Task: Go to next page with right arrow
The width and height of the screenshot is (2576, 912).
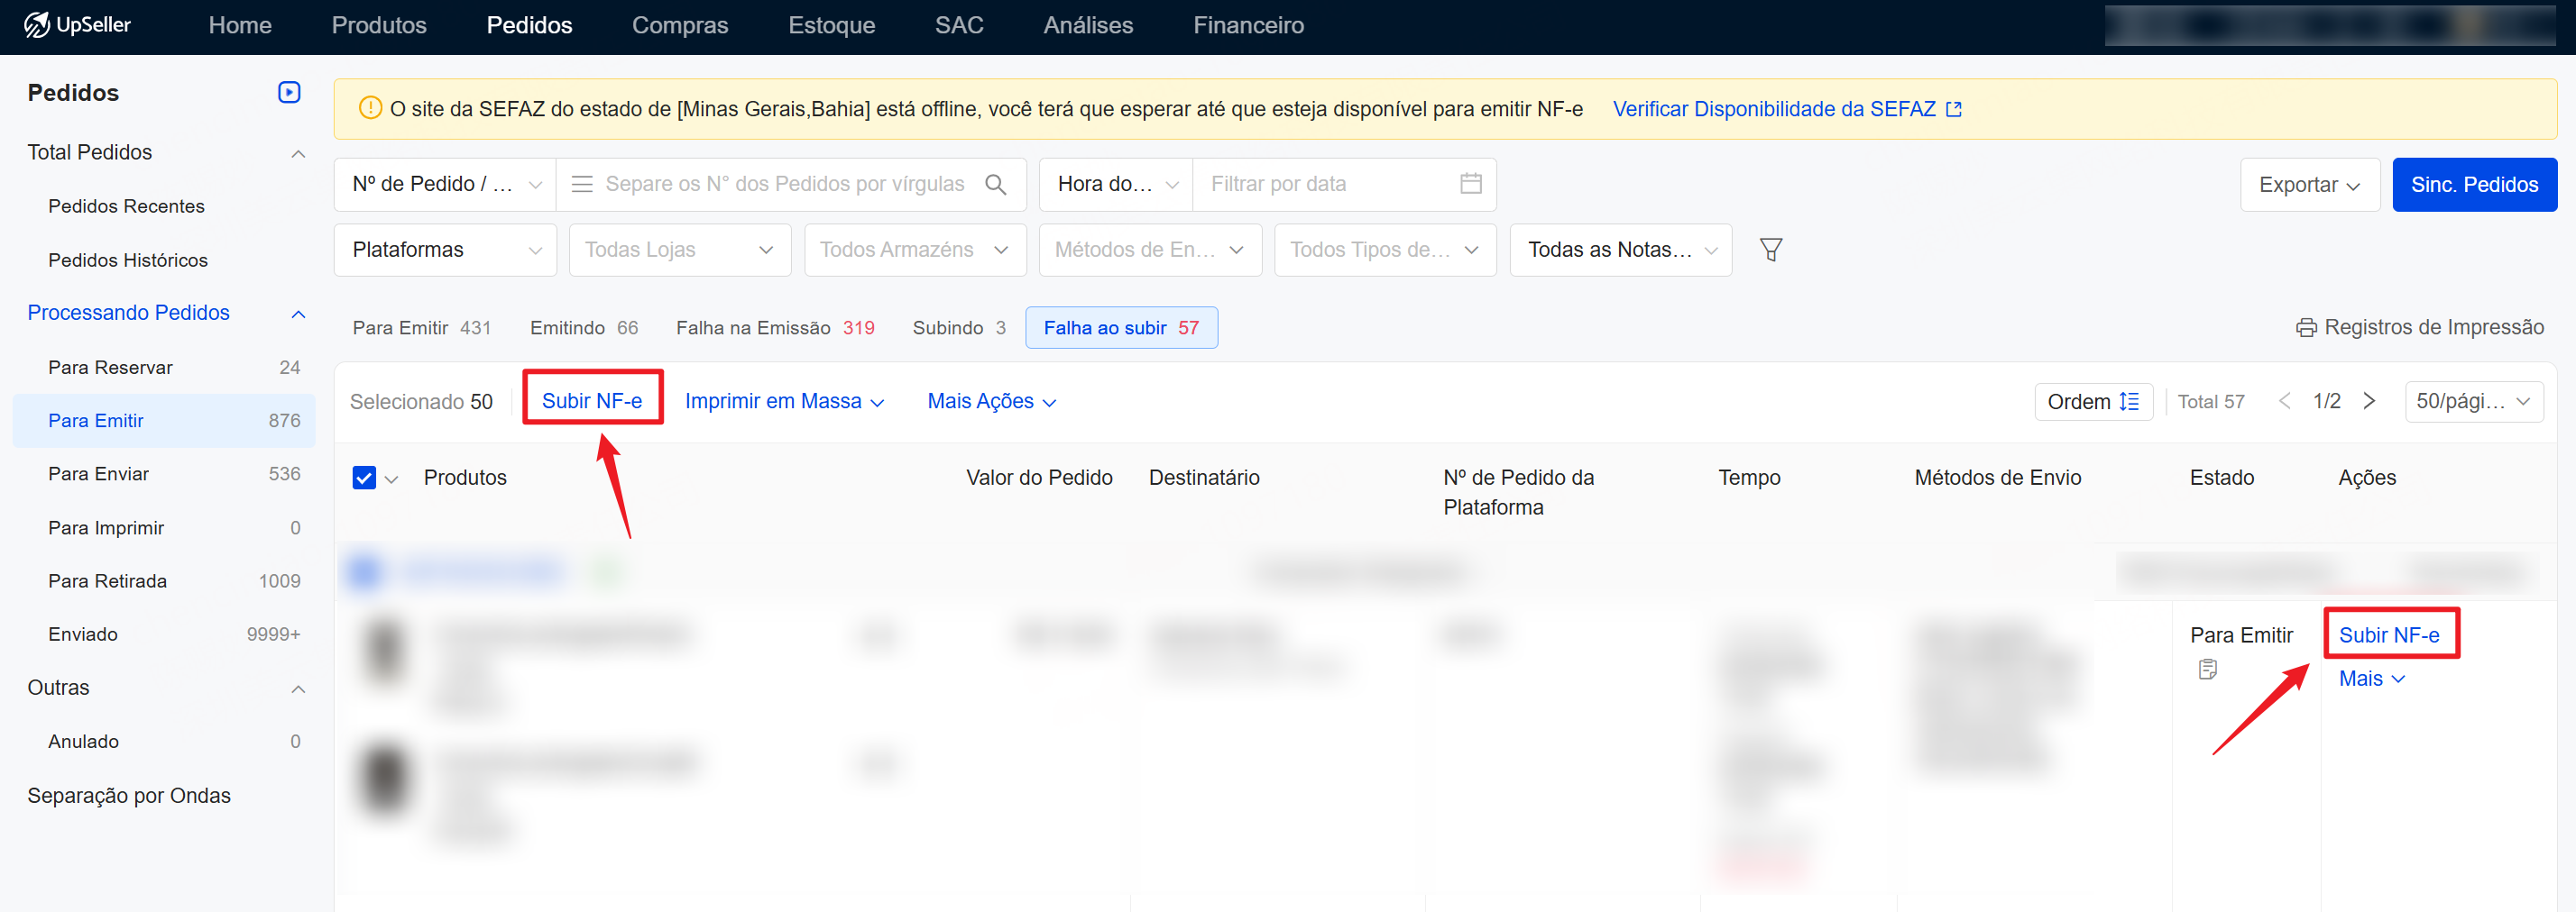Action: coord(2369,400)
